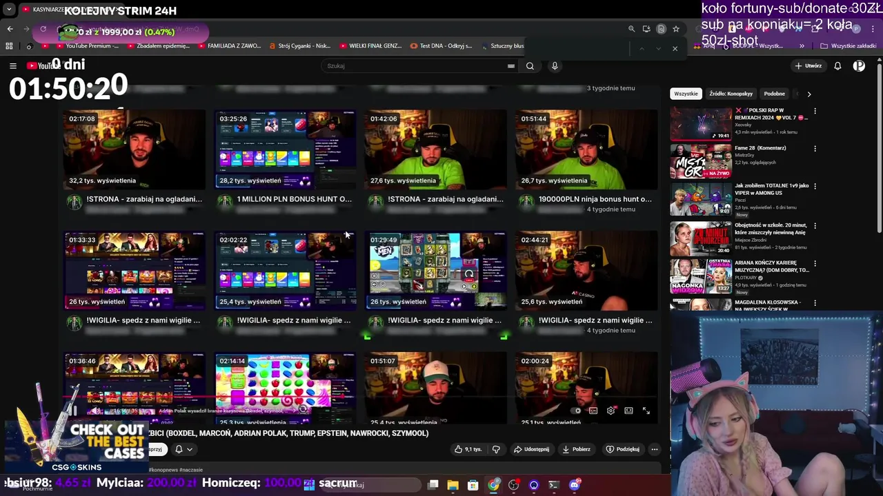Open options for Obojętność w szkole video
Screen dimensions: 883x496
tap(815, 225)
